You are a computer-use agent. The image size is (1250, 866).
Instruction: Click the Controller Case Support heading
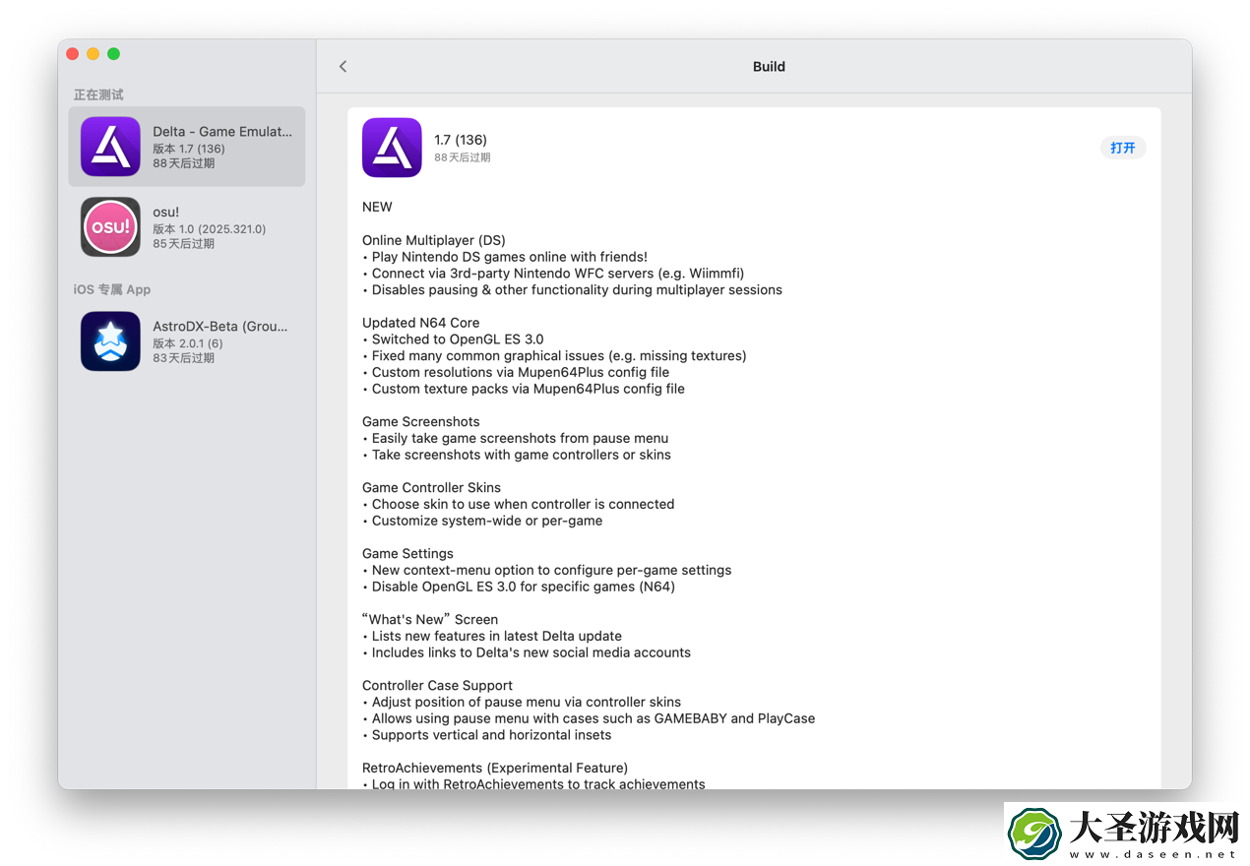[438, 686]
